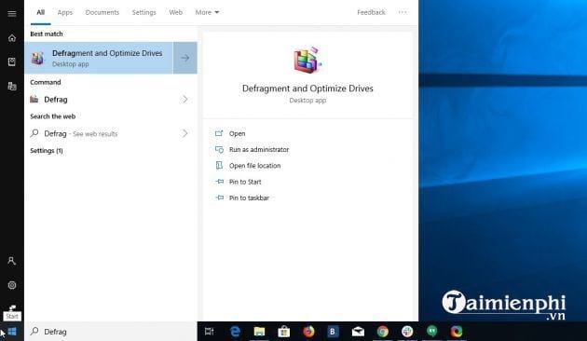The height and width of the screenshot is (341, 587).
Task: Click the large Defragment icon in preview pane
Action: (x=307, y=60)
